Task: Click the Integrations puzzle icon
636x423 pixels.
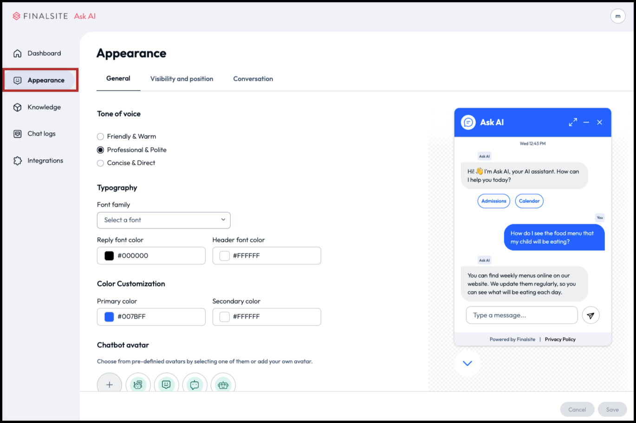Action: point(18,161)
